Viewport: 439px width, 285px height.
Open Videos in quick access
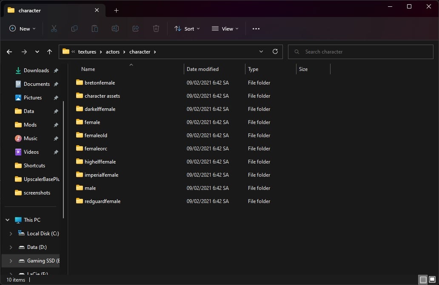pos(31,152)
